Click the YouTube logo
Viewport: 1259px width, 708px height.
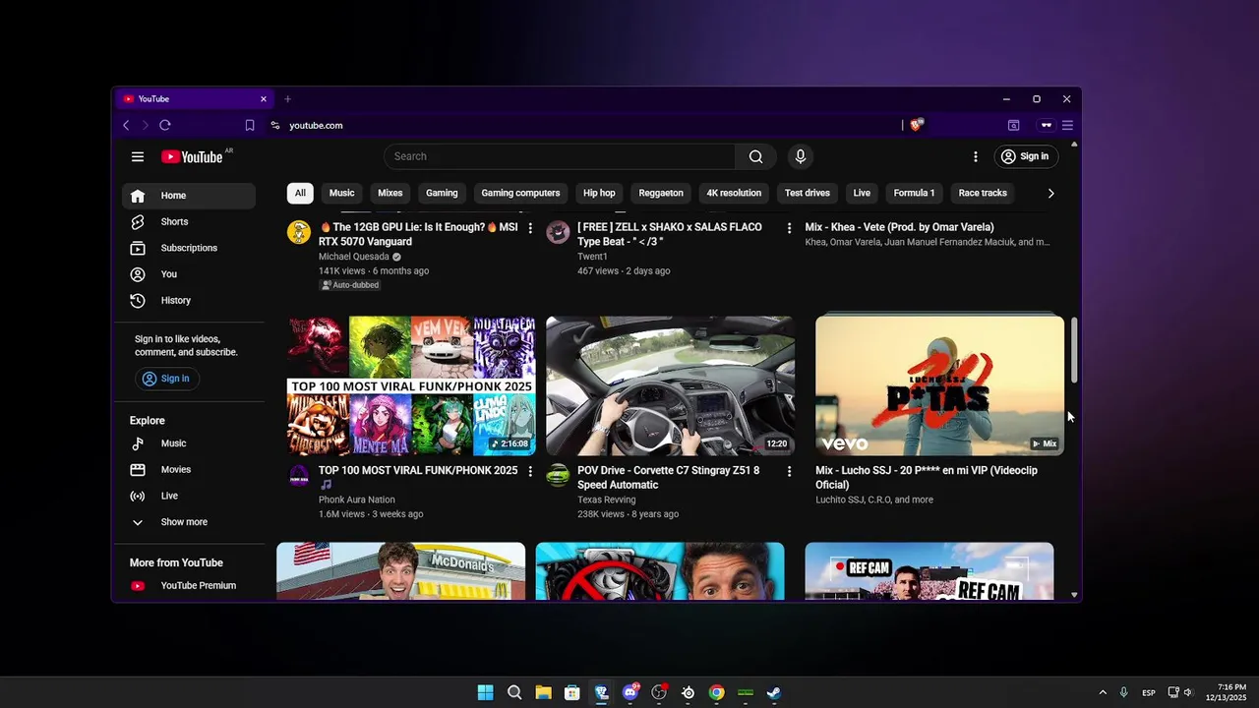(x=193, y=156)
